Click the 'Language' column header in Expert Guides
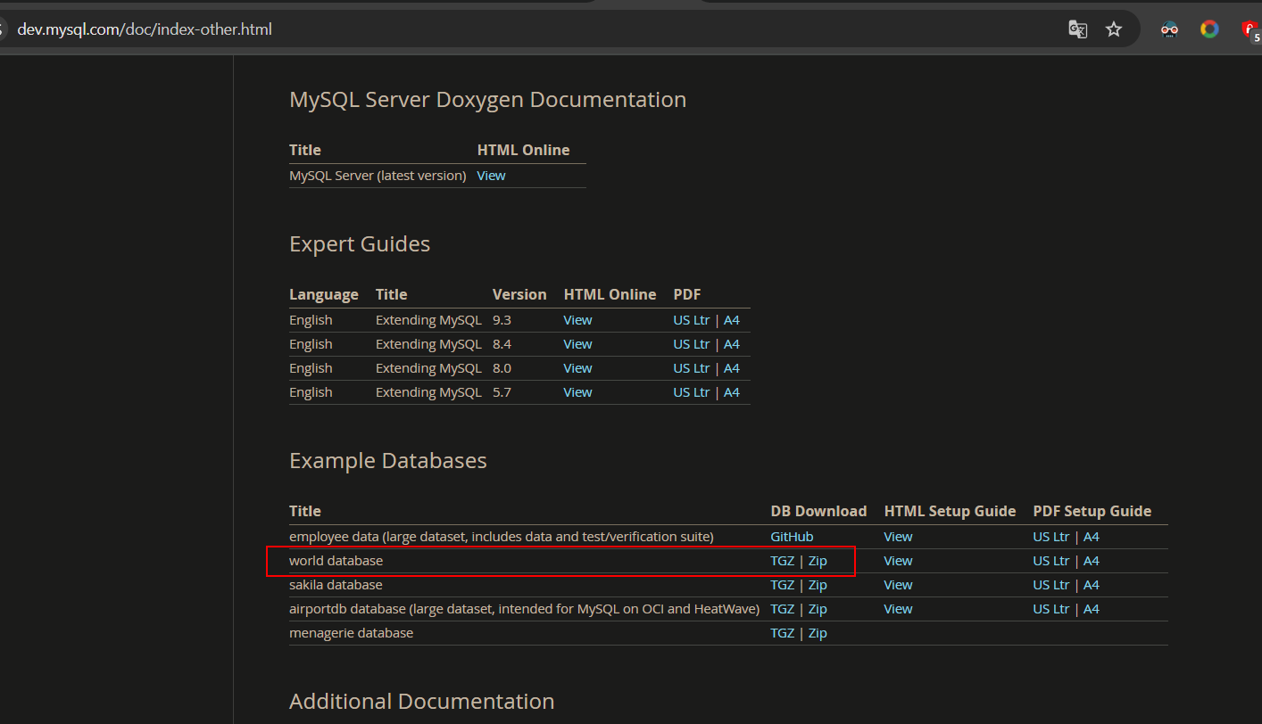This screenshot has width=1262, height=724. tap(324, 294)
